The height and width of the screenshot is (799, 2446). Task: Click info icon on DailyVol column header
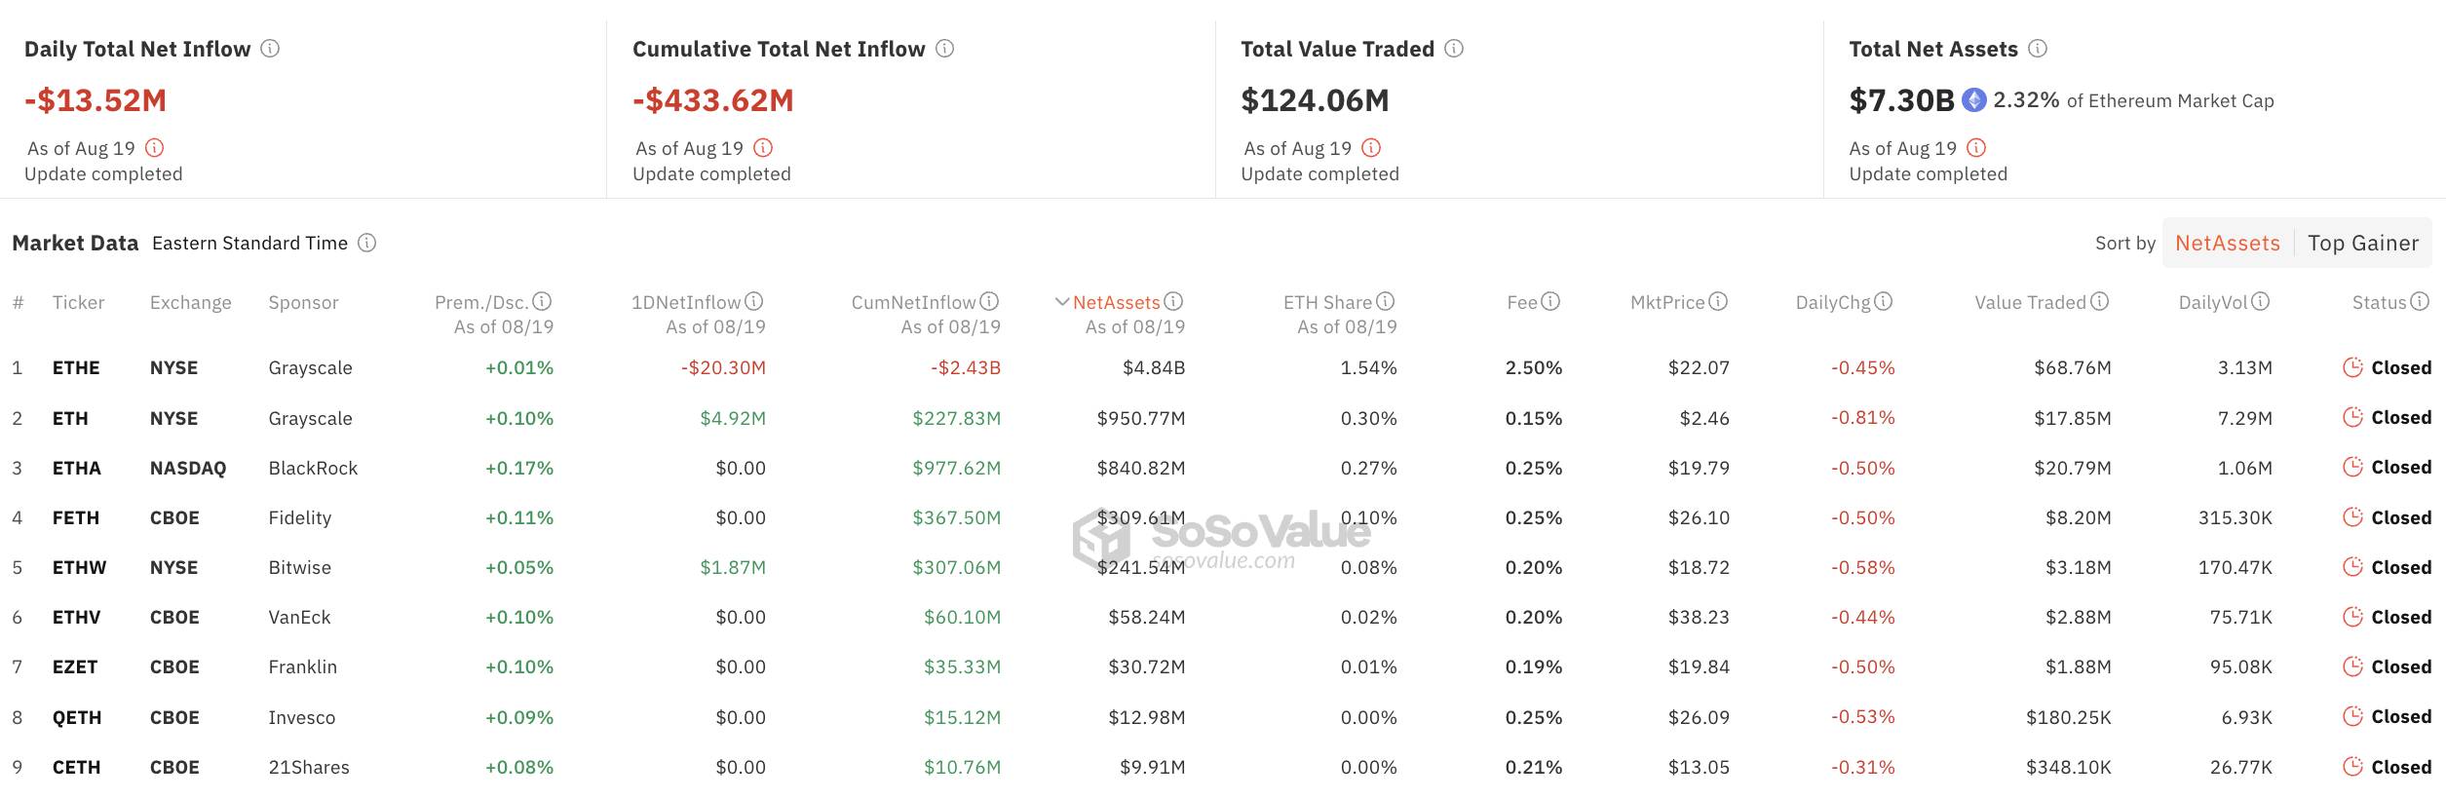pyautogui.click(x=2260, y=302)
